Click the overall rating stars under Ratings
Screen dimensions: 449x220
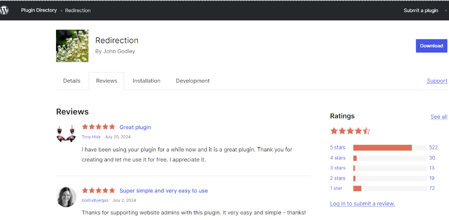350,131
